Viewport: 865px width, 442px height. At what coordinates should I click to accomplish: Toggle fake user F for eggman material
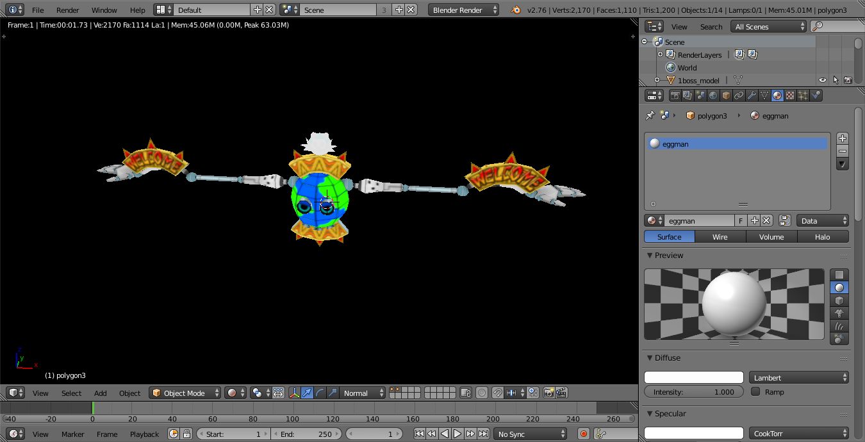(x=741, y=220)
